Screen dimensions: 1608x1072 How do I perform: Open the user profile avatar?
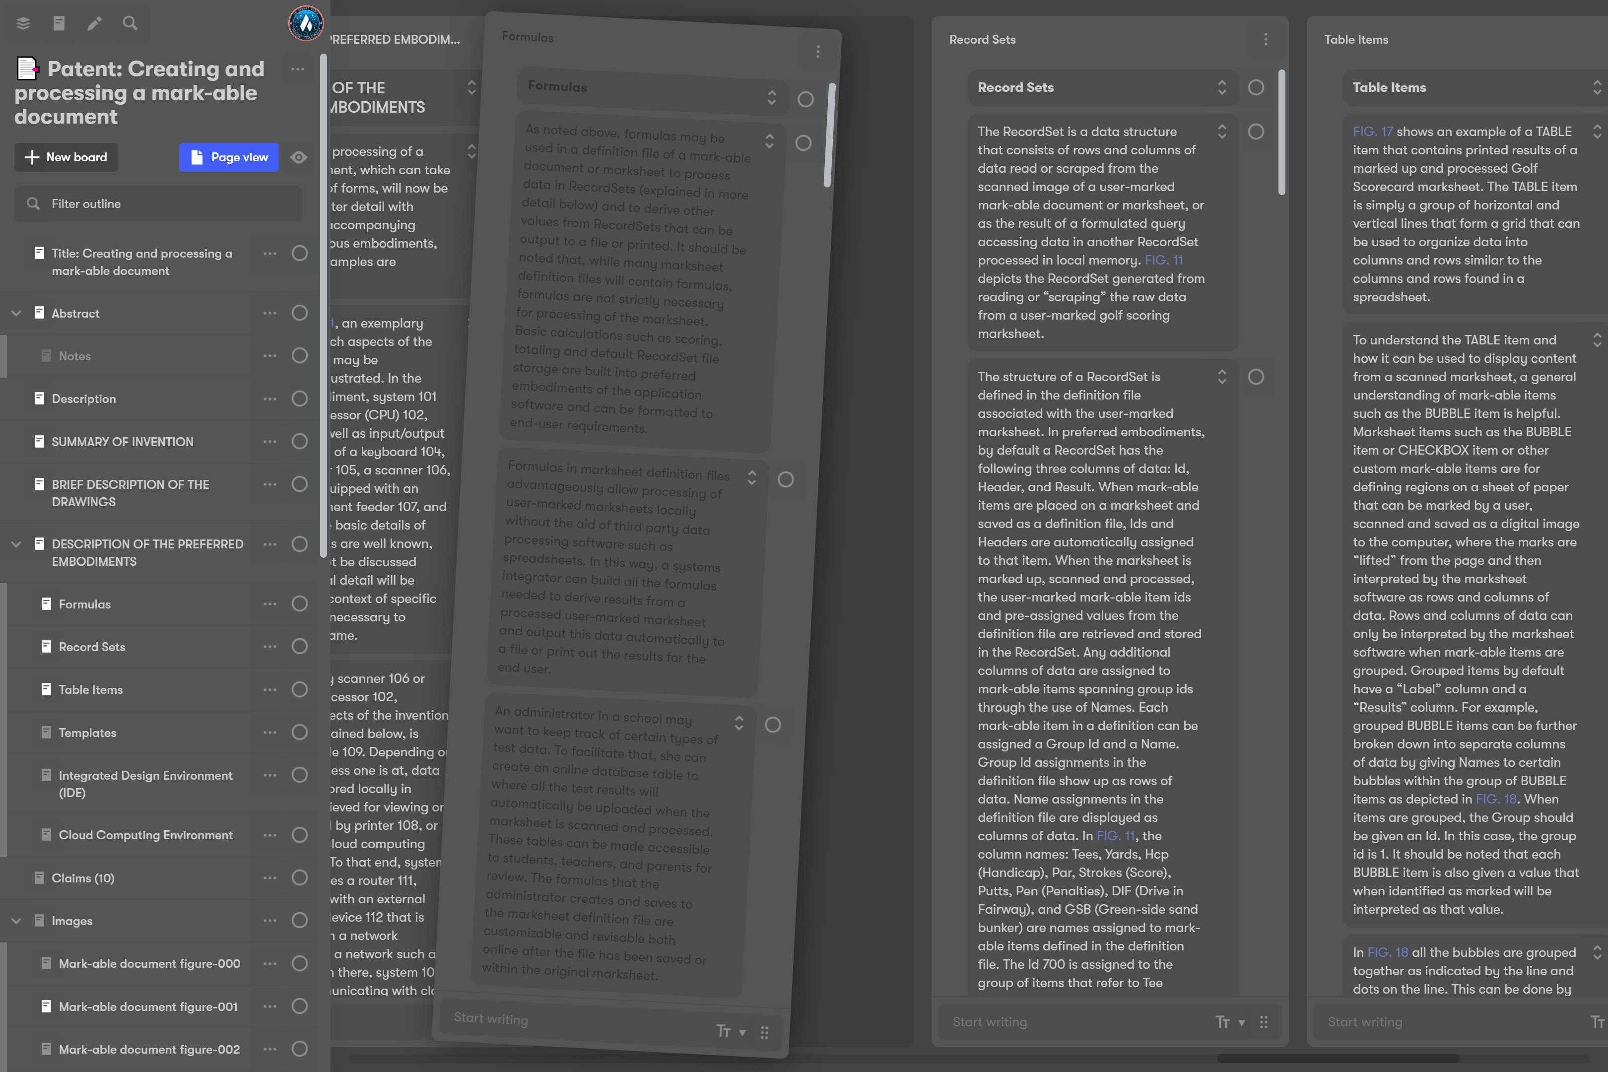[306, 24]
